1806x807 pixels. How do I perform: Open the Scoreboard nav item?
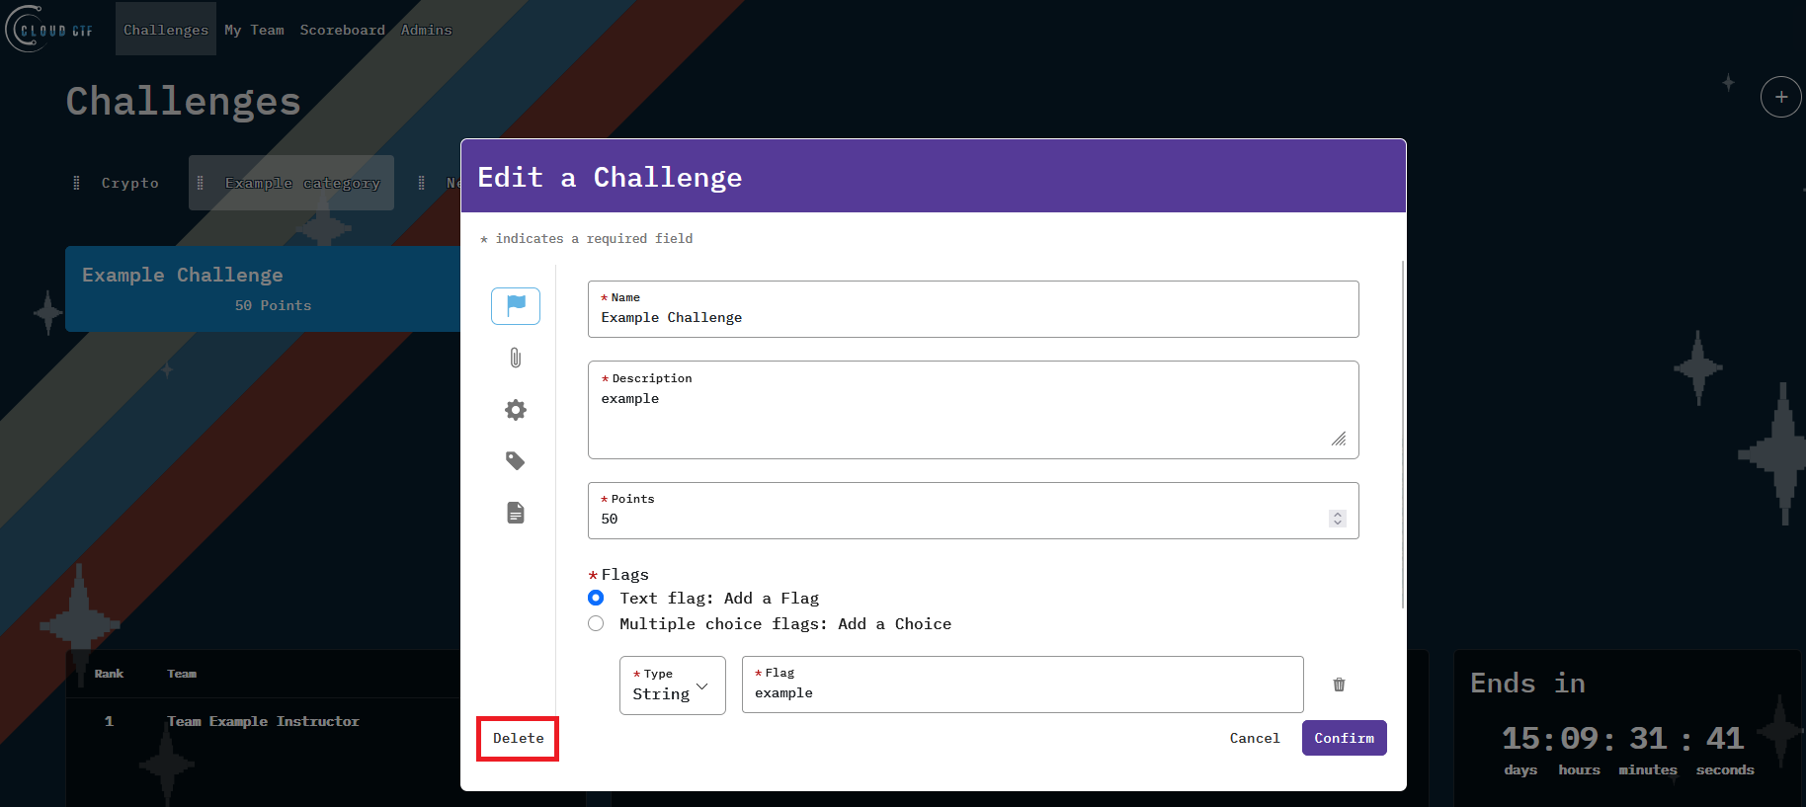tap(343, 30)
